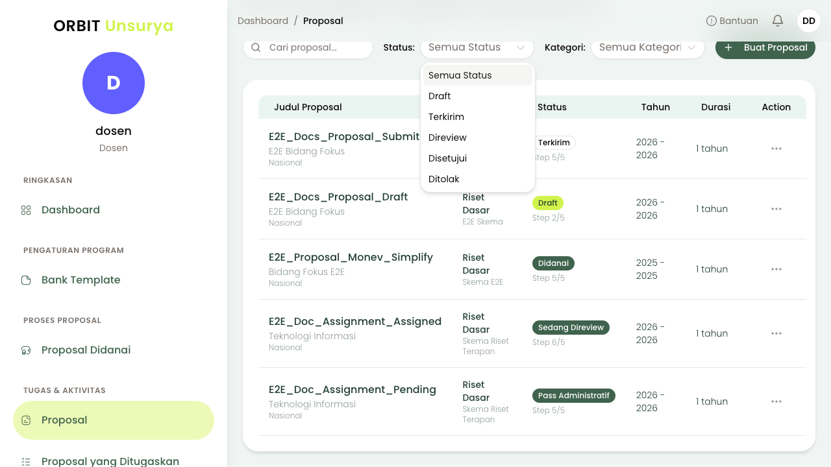Go to Dashboard breadcrumb link
The image size is (831, 467).
263,21
